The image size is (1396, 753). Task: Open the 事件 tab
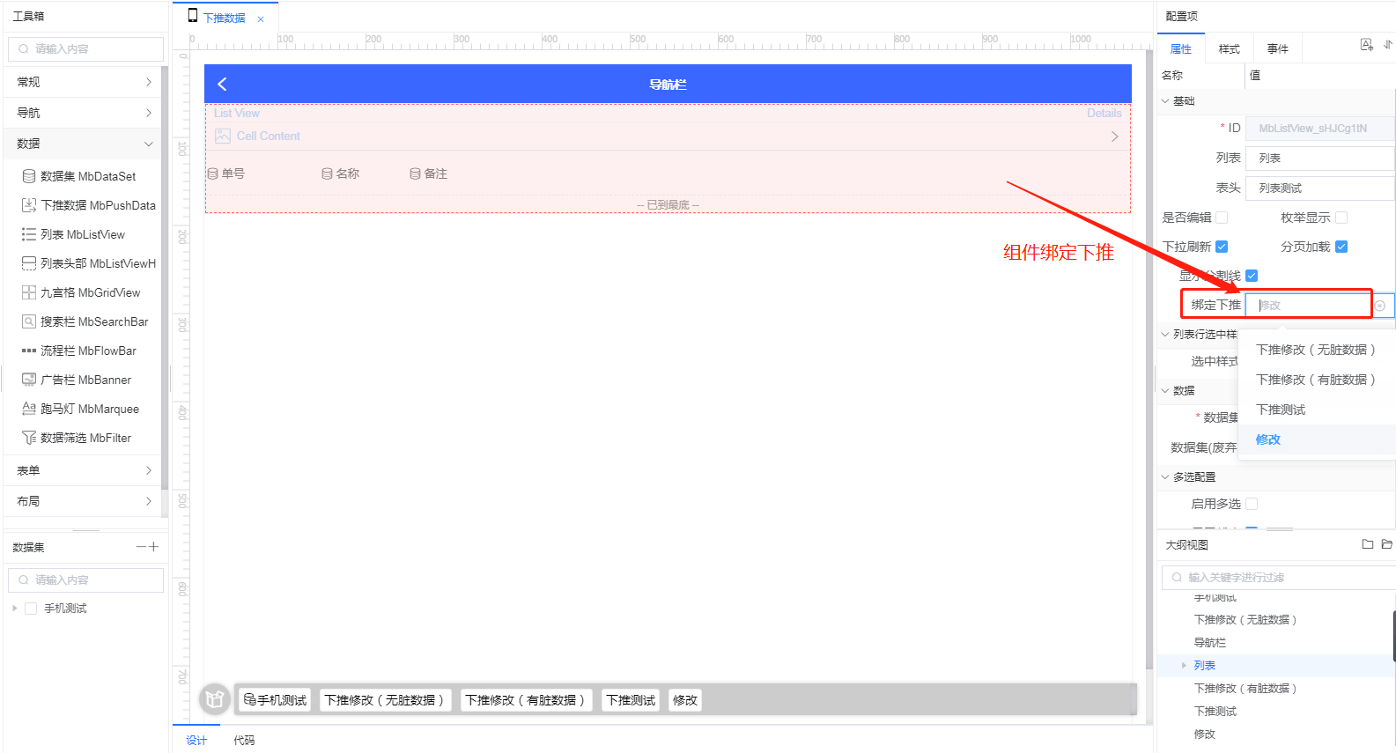(x=1277, y=49)
